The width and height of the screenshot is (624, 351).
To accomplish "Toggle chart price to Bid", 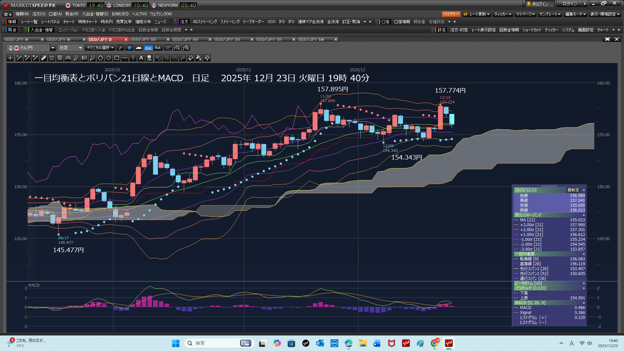I will [148, 48].
